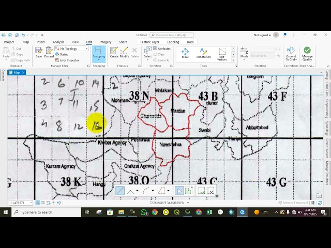Open the Ground To Grid dropdown

point(291,54)
